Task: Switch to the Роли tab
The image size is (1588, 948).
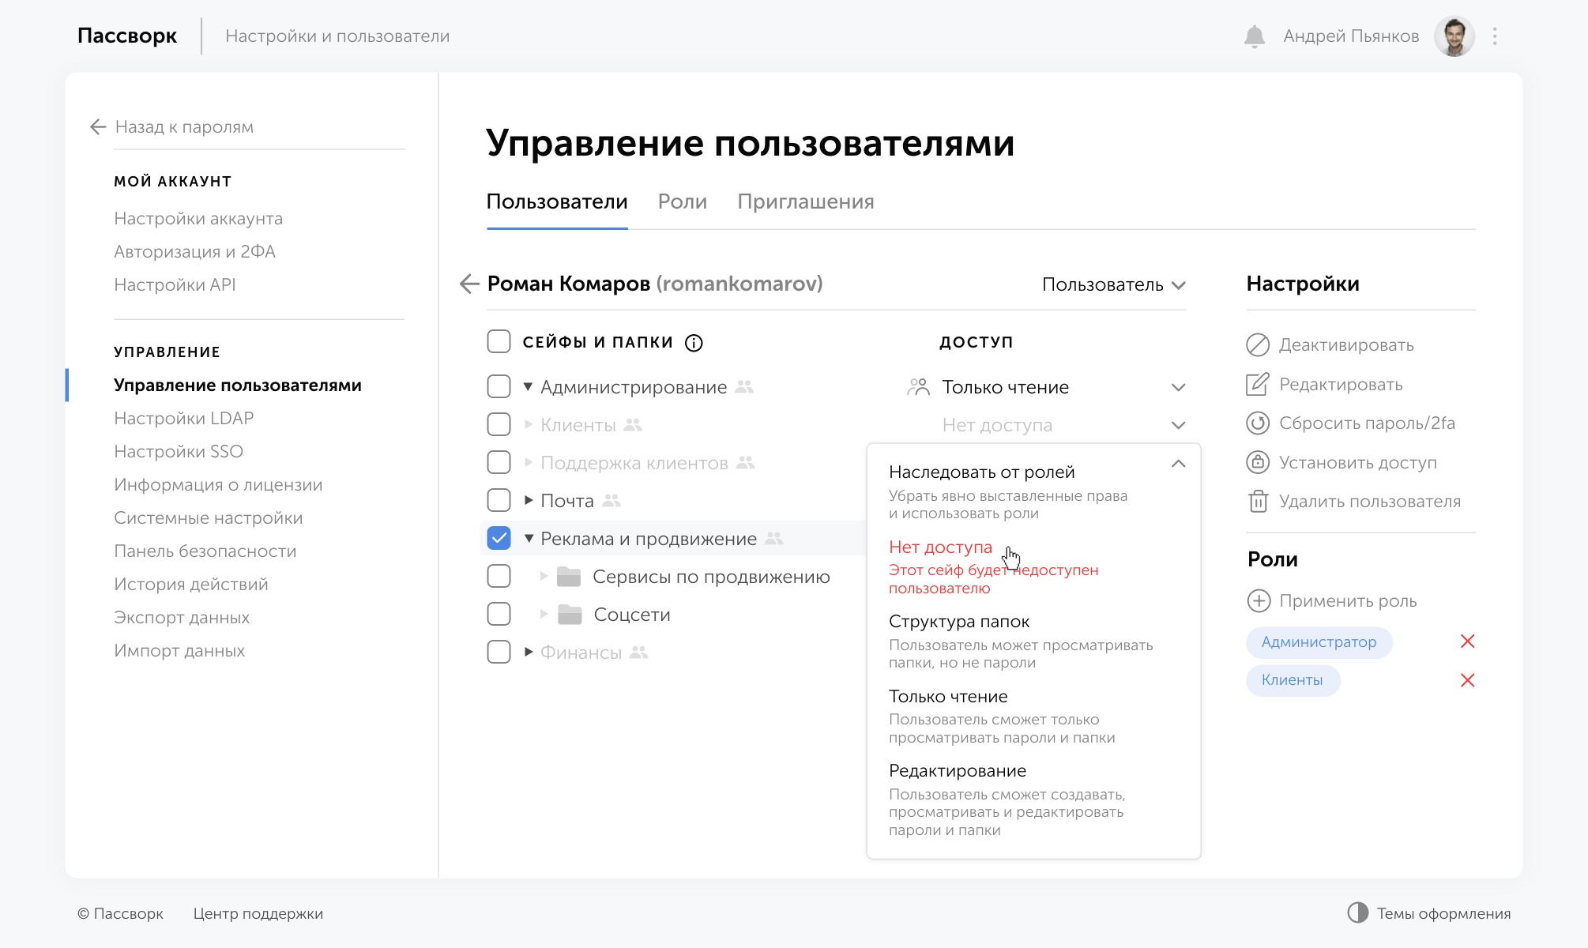Action: click(682, 202)
